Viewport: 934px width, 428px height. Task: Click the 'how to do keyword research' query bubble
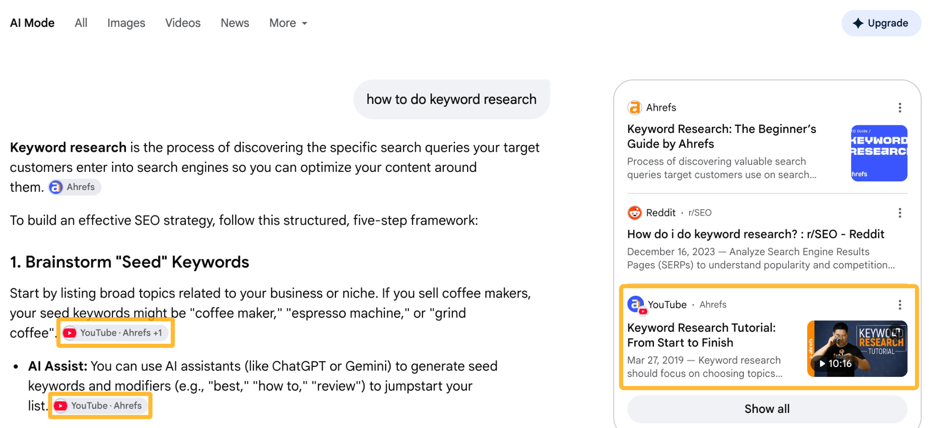(x=451, y=99)
